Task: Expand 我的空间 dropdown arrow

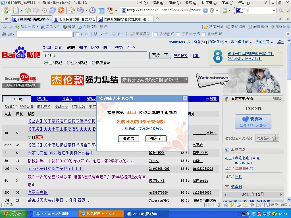Action: [x=272, y=42]
